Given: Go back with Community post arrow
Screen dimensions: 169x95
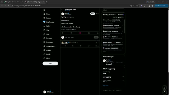Looking at the screenshot, I should 62,10.
